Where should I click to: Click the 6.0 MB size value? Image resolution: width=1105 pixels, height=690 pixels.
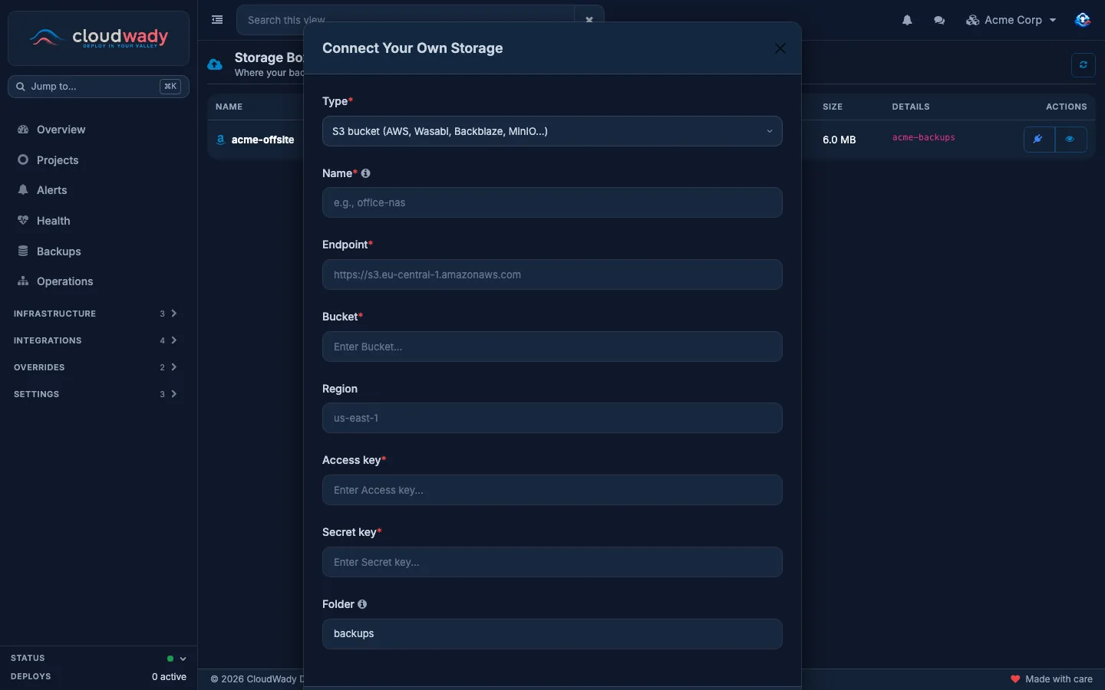click(x=839, y=140)
